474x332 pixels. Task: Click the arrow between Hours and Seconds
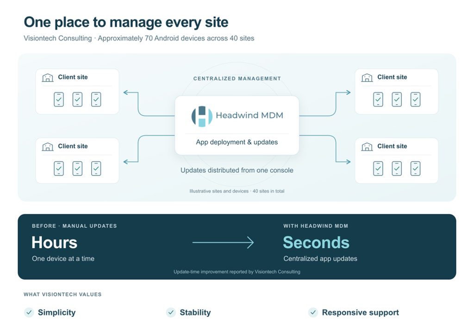coord(223,243)
